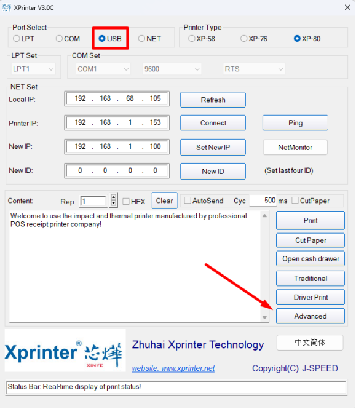Click the New ID button

pyautogui.click(x=213, y=172)
